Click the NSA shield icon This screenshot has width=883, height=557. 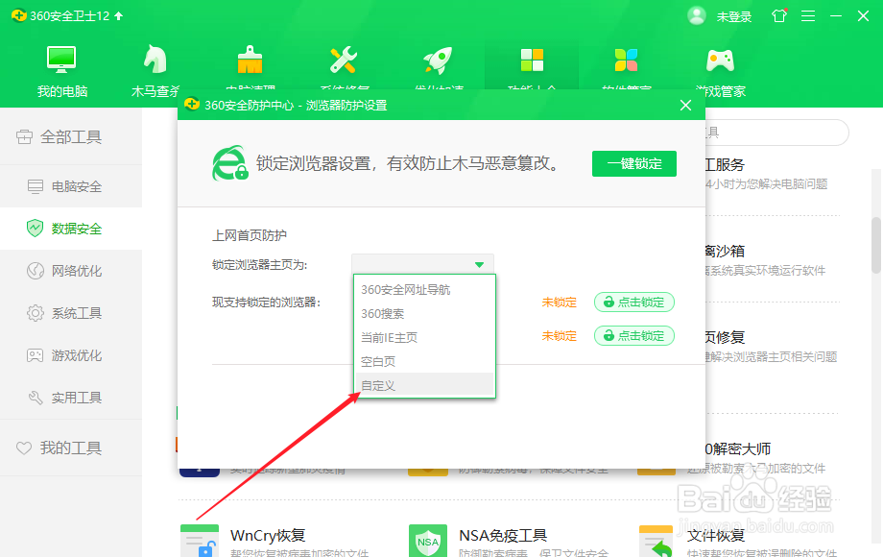(x=428, y=541)
